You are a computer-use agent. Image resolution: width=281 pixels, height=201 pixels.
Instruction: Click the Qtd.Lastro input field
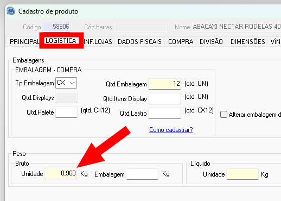pos(164,113)
